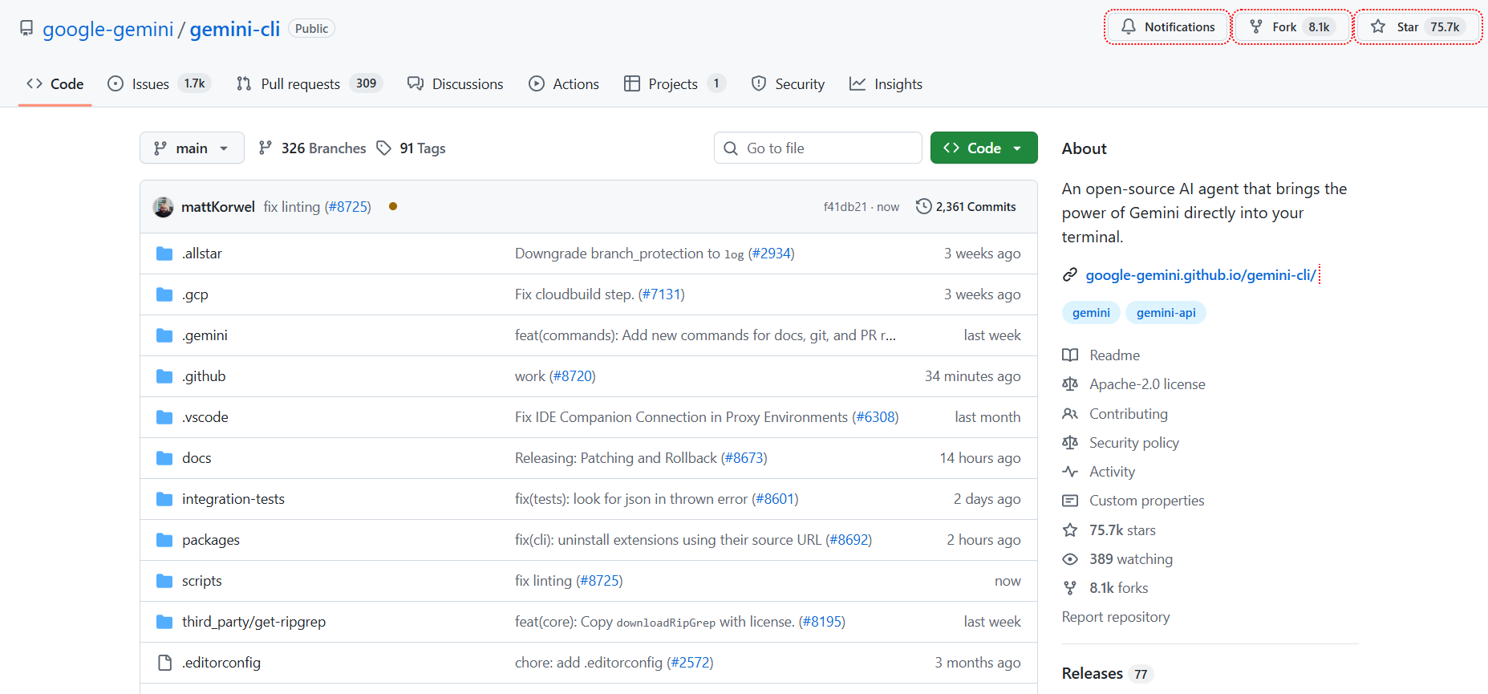Open the google-gemini.github.io website link

pyautogui.click(x=1200, y=275)
